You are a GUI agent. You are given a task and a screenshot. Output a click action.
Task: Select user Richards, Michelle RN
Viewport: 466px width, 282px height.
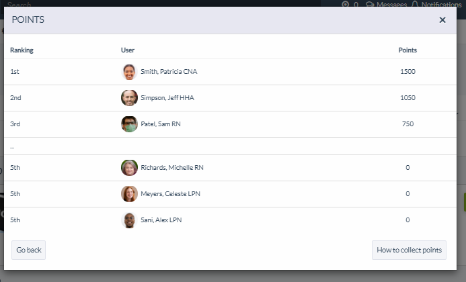click(171, 168)
